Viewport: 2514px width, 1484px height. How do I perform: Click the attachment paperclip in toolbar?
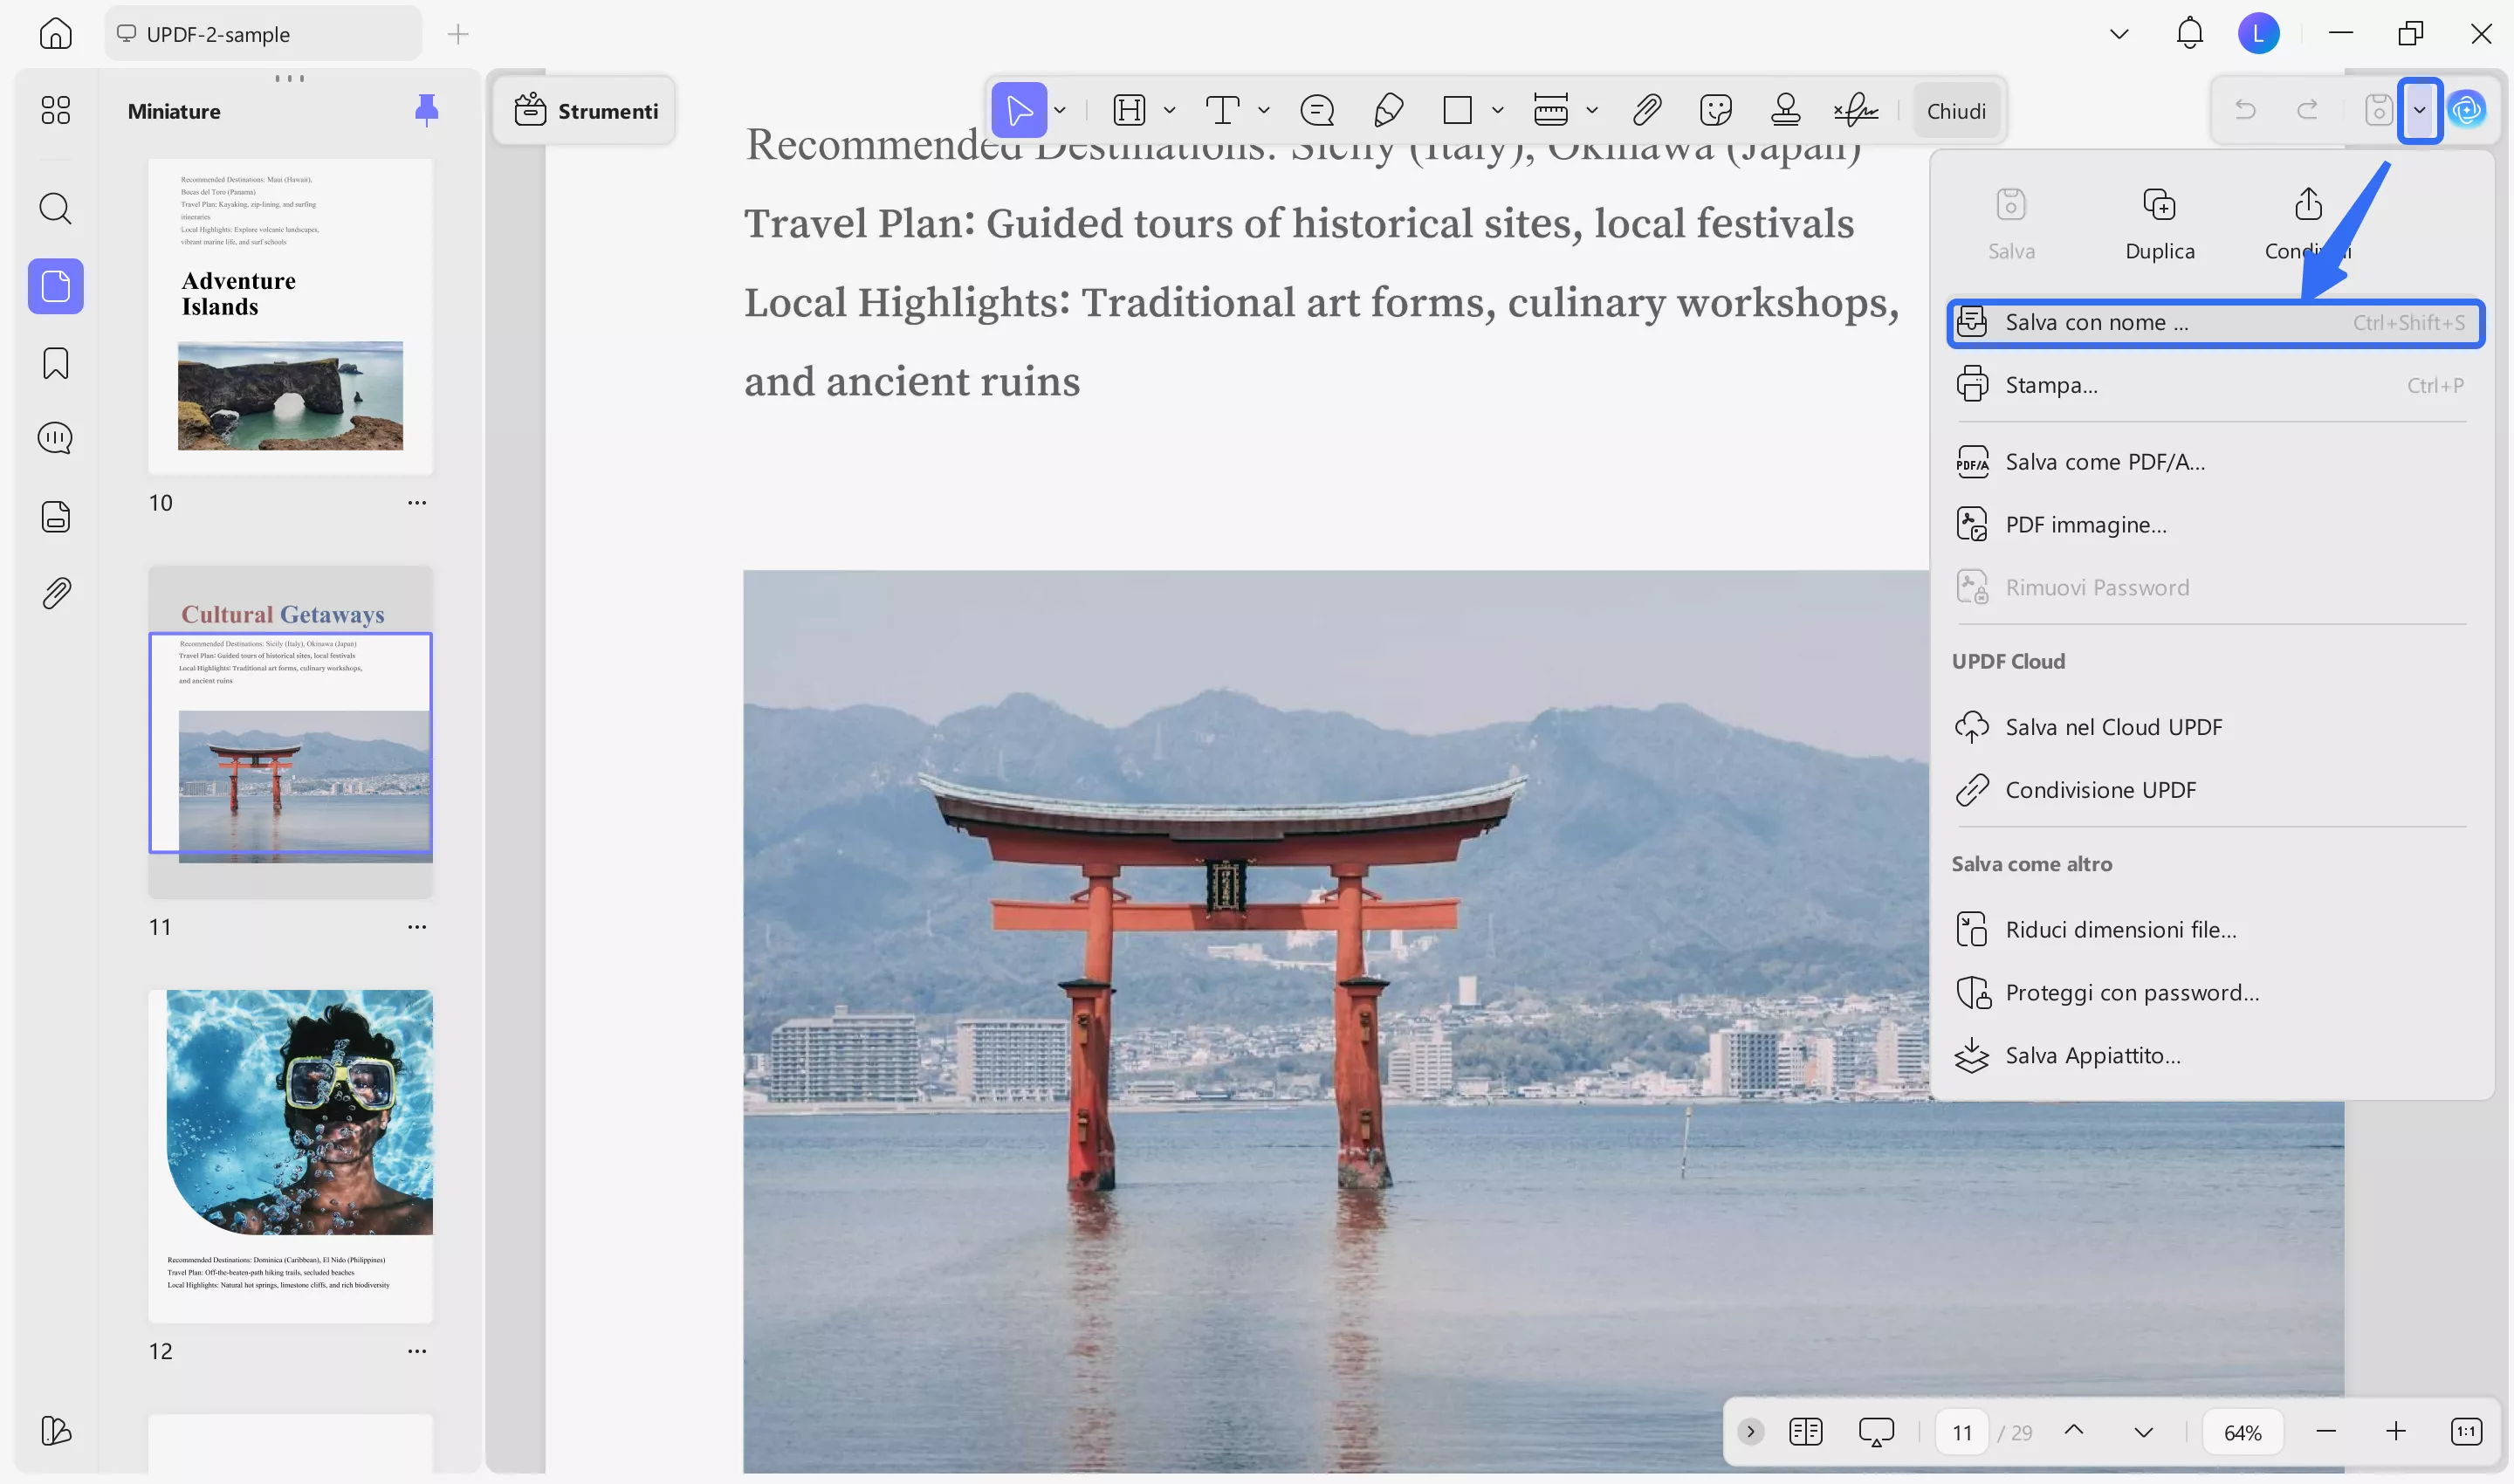(1646, 110)
